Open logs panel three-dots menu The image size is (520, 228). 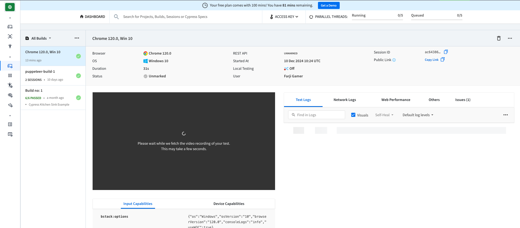pos(506,115)
